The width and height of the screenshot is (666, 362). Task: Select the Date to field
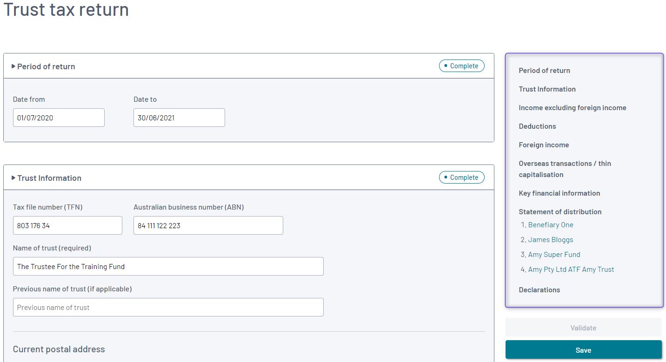pos(179,117)
